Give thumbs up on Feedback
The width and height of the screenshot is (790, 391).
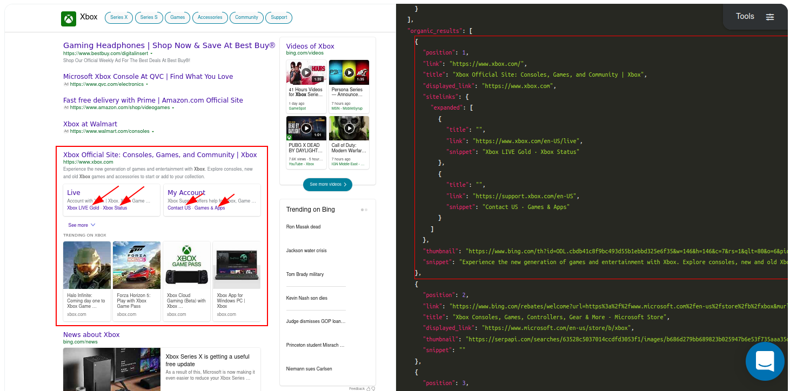point(368,388)
